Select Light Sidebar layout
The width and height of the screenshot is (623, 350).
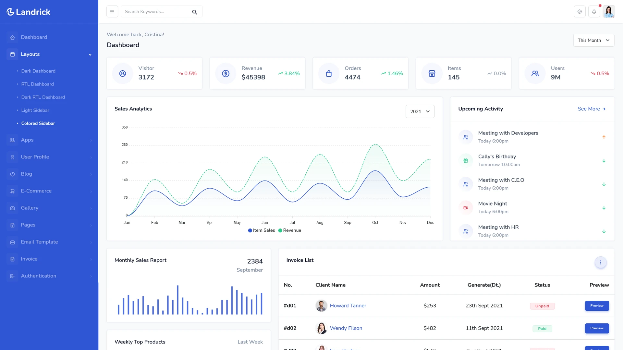tap(35, 111)
